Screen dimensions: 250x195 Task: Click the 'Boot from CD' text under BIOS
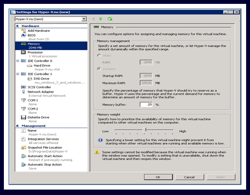tap(39, 39)
